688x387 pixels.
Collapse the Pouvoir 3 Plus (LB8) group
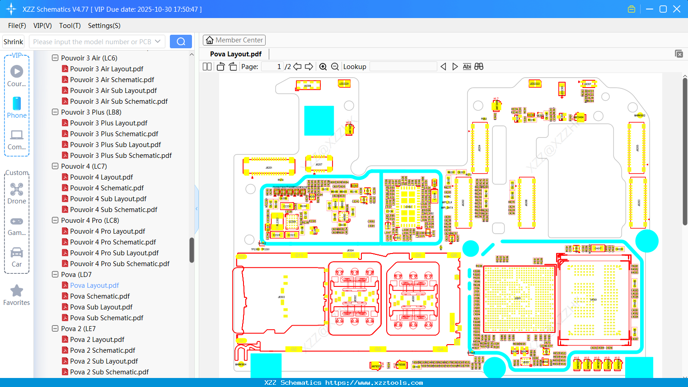(55, 112)
